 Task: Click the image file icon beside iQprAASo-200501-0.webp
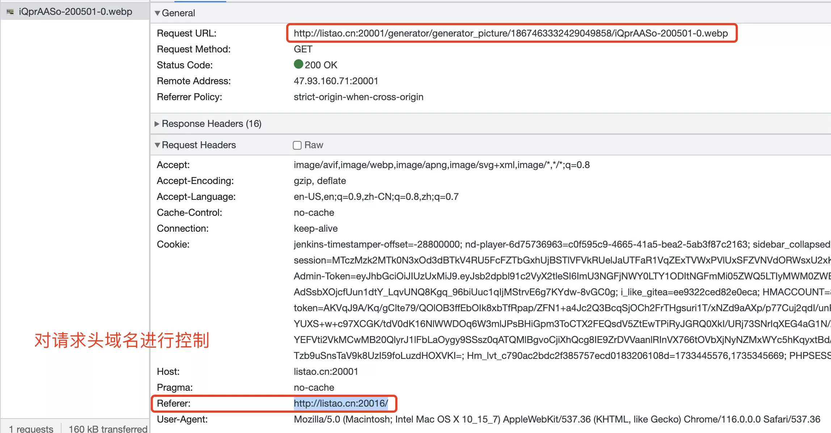point(10,12)
